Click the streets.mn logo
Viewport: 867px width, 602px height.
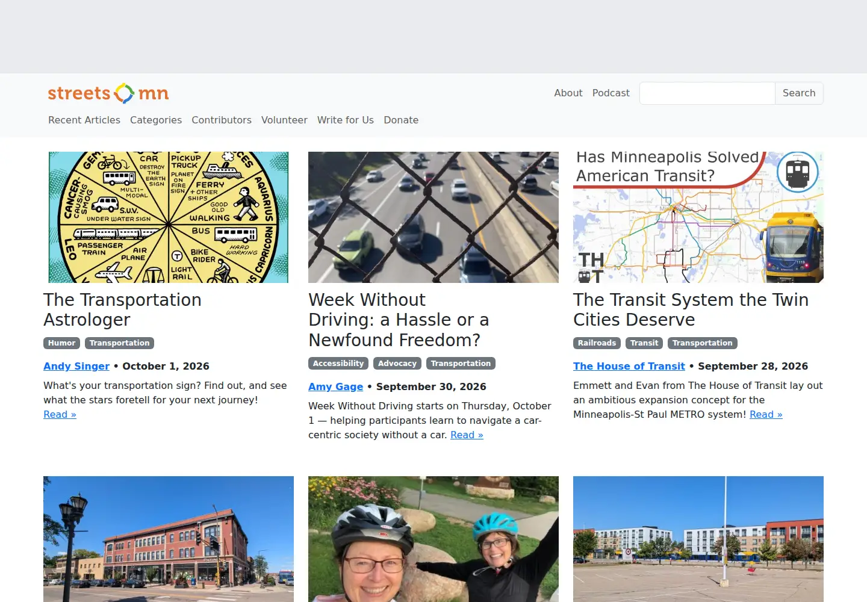coord(108,93)
